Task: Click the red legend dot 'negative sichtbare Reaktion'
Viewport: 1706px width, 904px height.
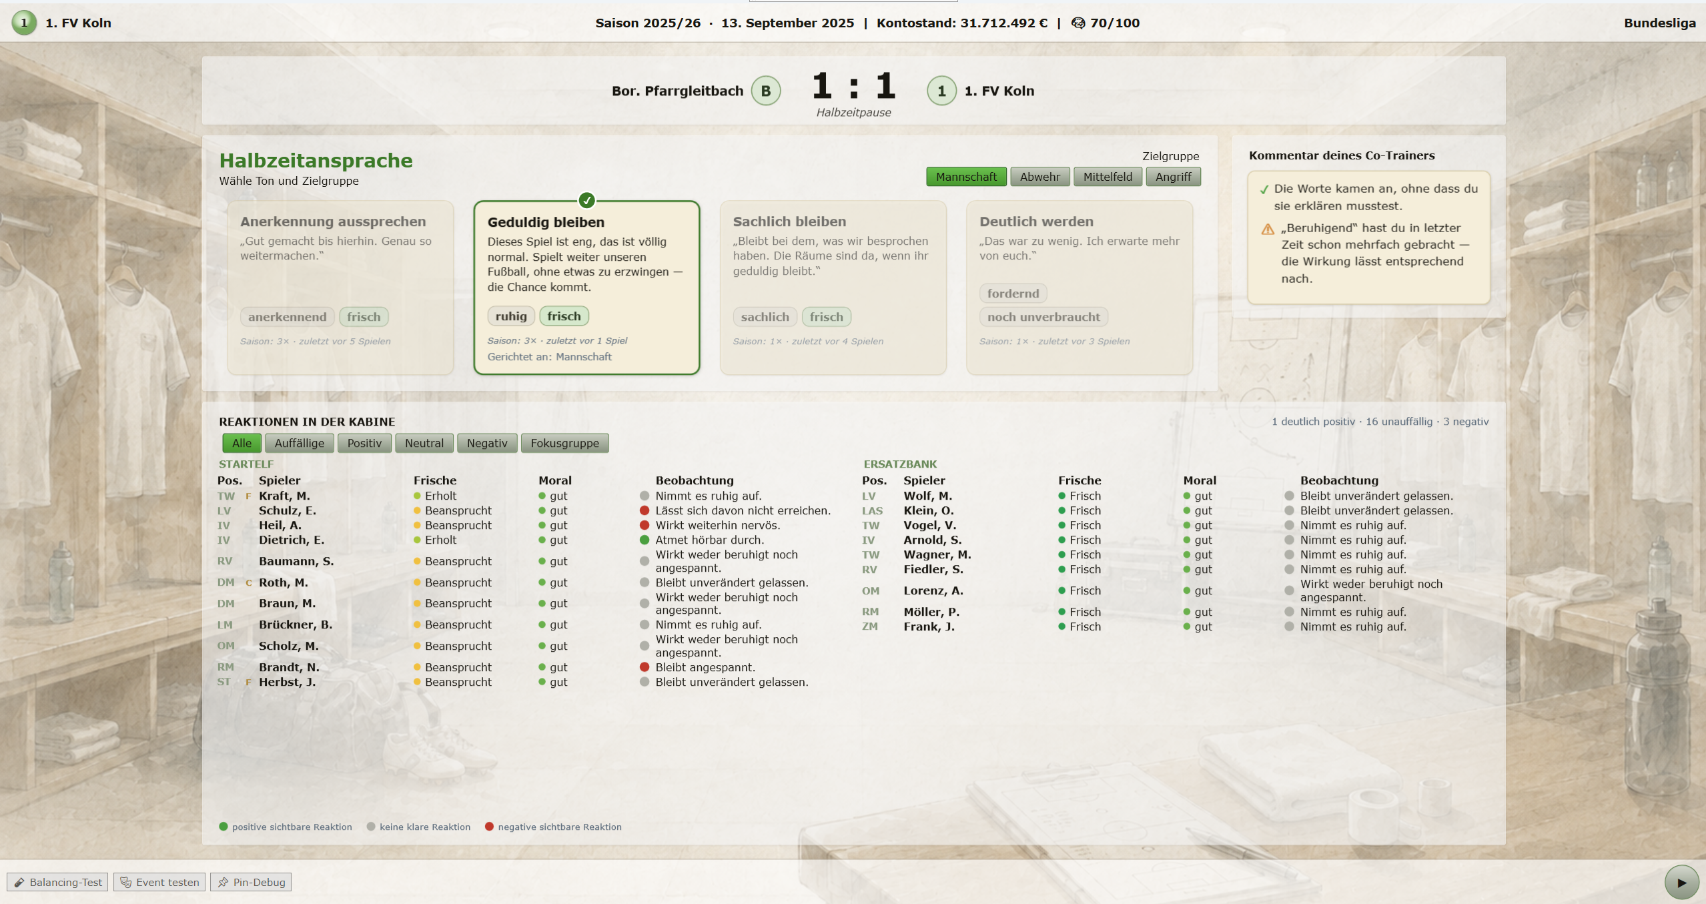Action: point(489,827)
